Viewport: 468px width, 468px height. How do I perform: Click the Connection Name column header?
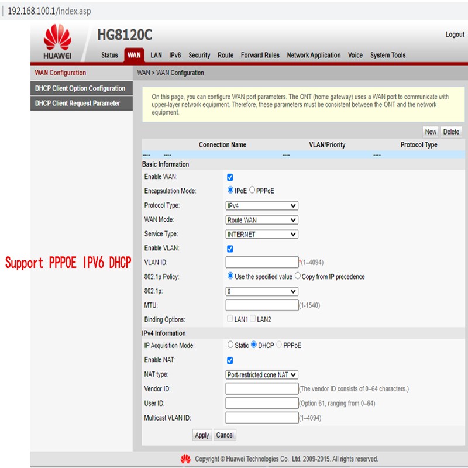point(222,144)
